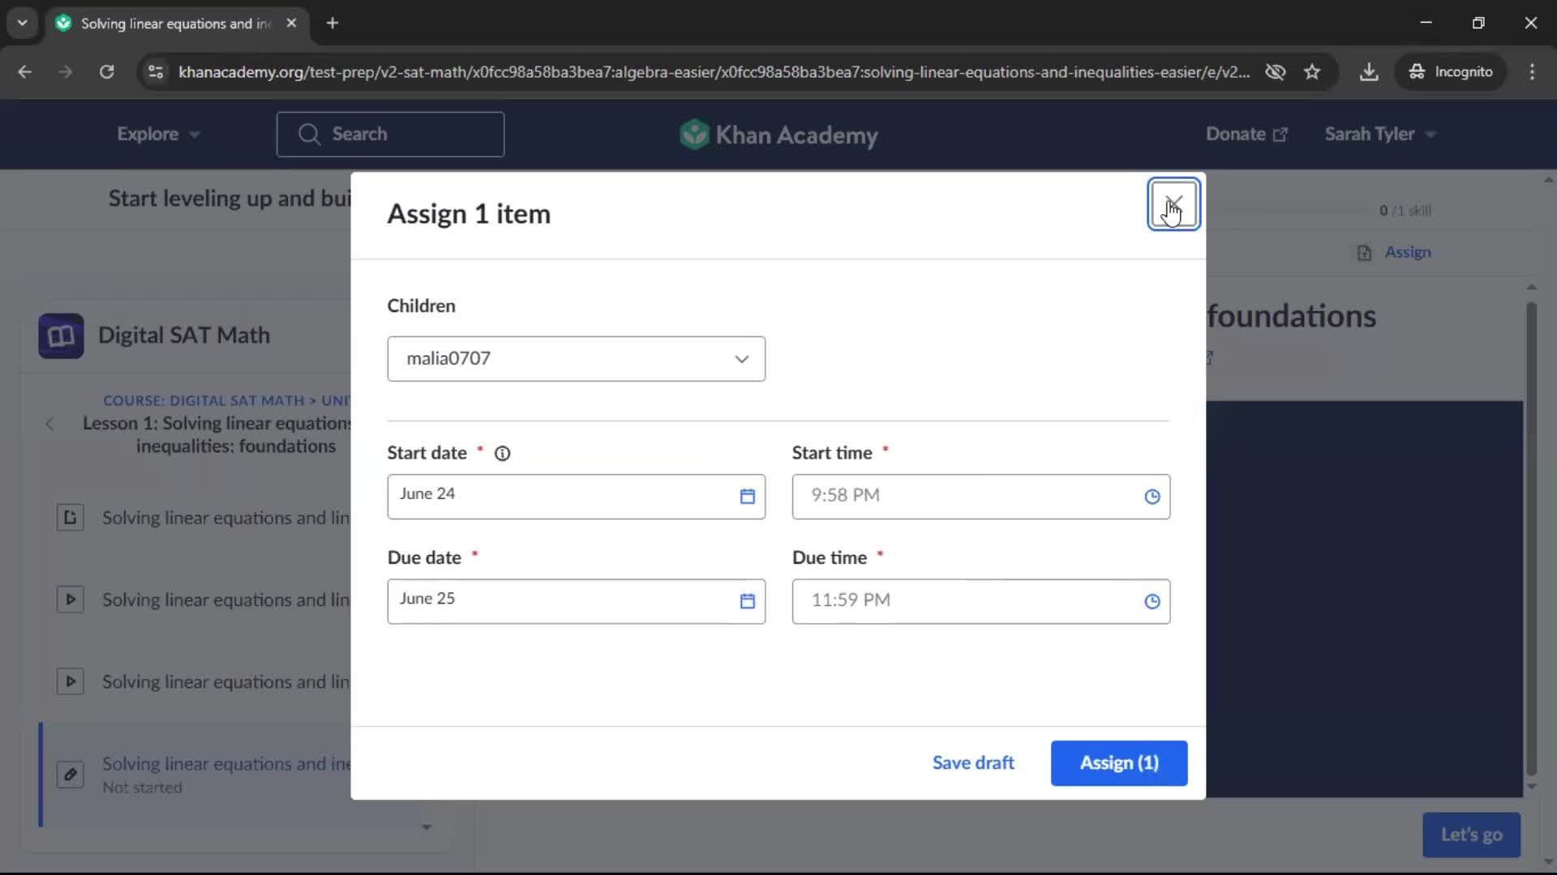Screen dimensions: 1557x875
Task: Expand the Children dropdown showing malia0707
Action: (x=576, y=359)
